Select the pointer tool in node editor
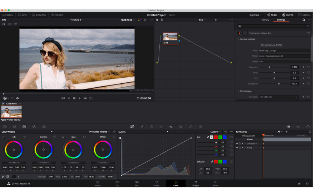The width and height of the screenshot is (313, 196). pos(157,20)
